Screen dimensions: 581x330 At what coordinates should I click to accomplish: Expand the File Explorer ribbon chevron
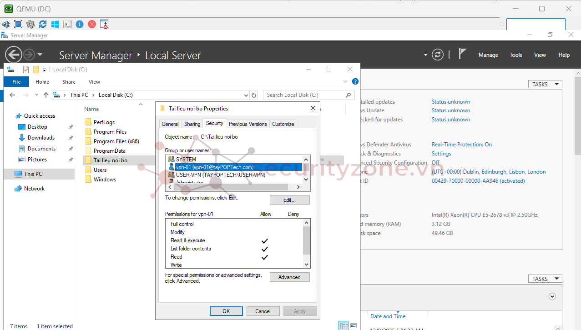point(345,82)
